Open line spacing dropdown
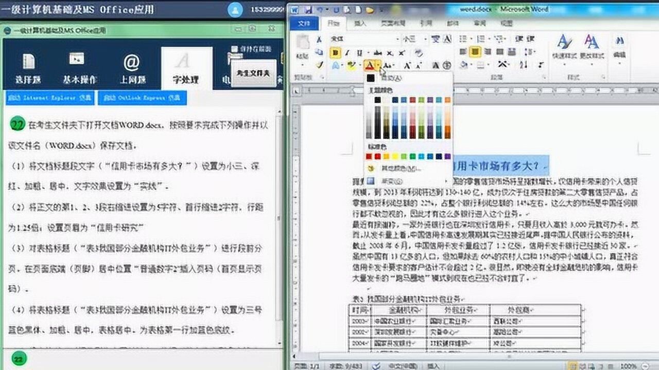659x370 pixels. click(x=529, y=52)
